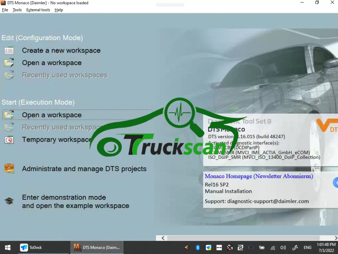
Task: Choose Open a workspace under Execution Mode
Action: (52, 115)
